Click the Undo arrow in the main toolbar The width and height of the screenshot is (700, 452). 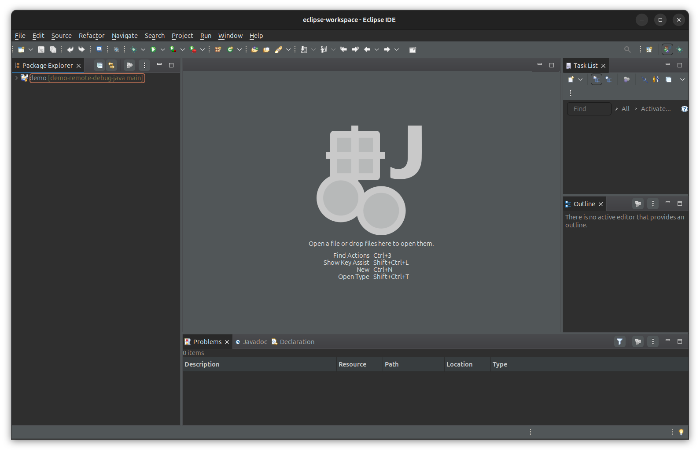pyautogui.click(x=70, y=49)
